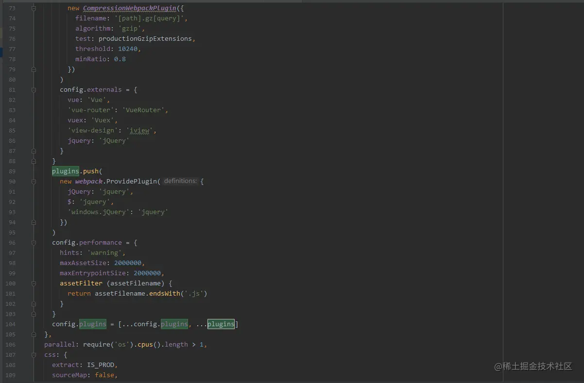Place cursor on the threshold value 10240
584x383 pixels.
128,49
